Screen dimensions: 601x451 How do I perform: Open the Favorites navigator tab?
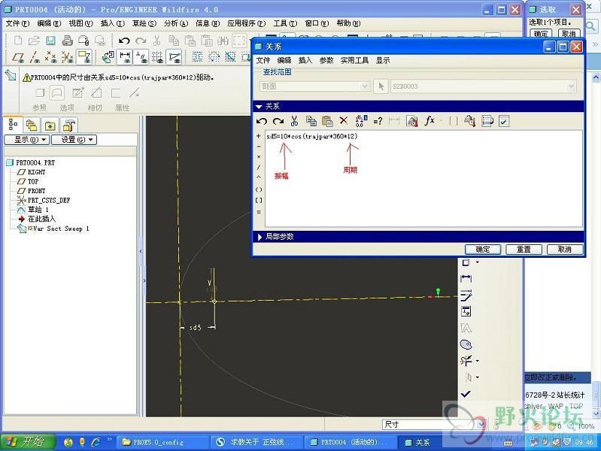(x=50, y=125)
